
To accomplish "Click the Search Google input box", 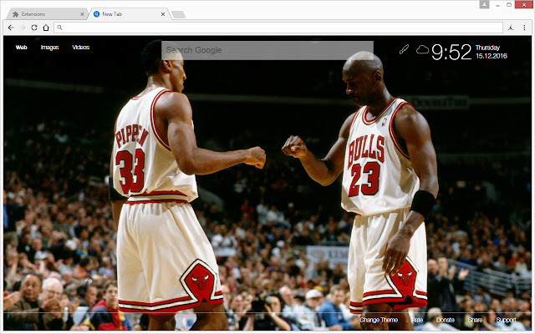I will coord(267,50).
